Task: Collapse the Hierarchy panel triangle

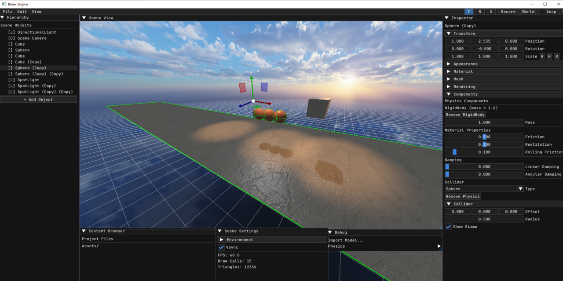Action: point(3,18)
